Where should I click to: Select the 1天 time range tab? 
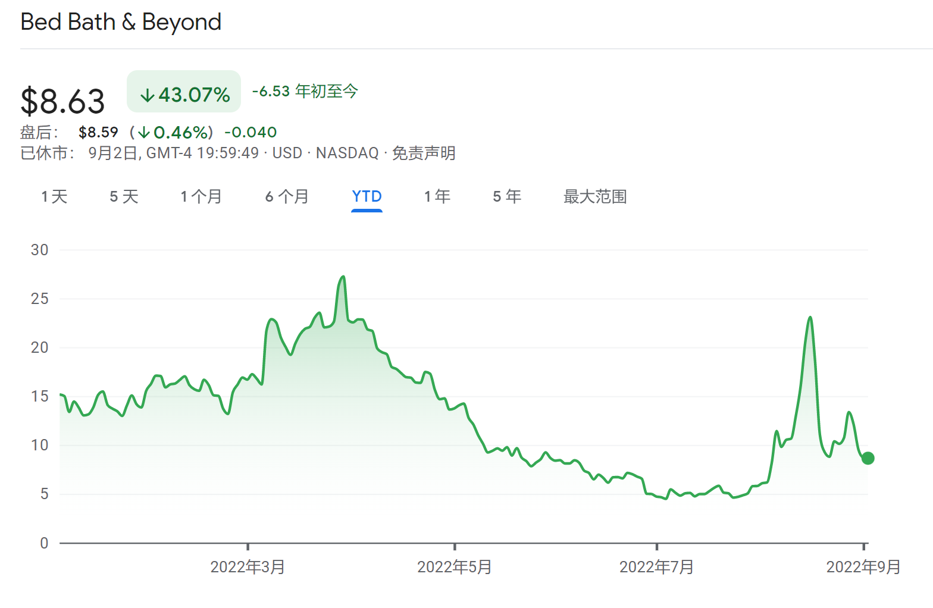click(x=54, y=196)
